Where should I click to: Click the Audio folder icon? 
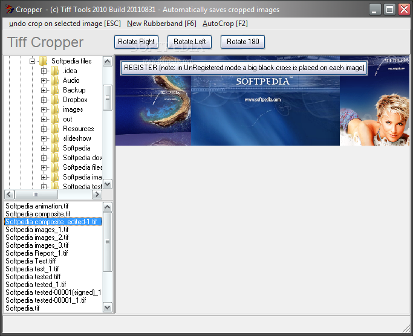tap(54, 80)
